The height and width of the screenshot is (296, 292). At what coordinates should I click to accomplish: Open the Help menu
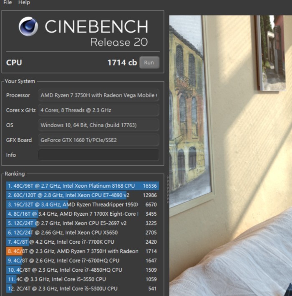coord(24,3)
